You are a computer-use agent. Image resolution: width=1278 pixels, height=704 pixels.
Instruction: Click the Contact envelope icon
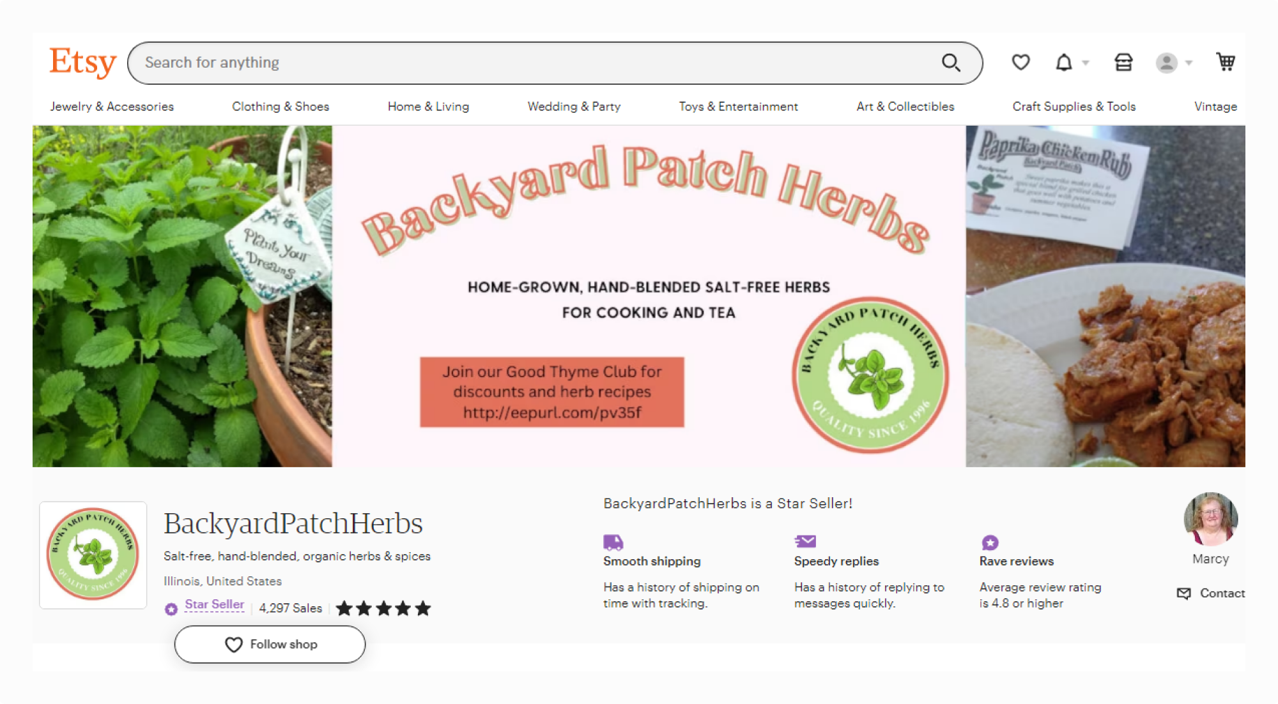(x=1183, y=594)
